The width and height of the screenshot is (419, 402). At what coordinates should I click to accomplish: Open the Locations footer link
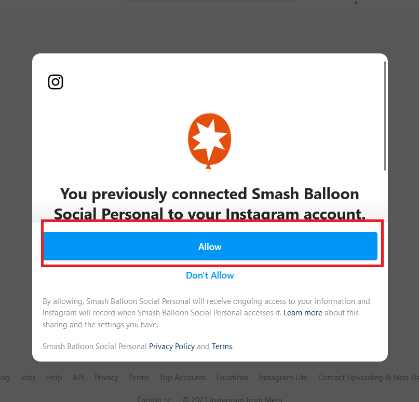pyautogui.click(x=232, y=378)
